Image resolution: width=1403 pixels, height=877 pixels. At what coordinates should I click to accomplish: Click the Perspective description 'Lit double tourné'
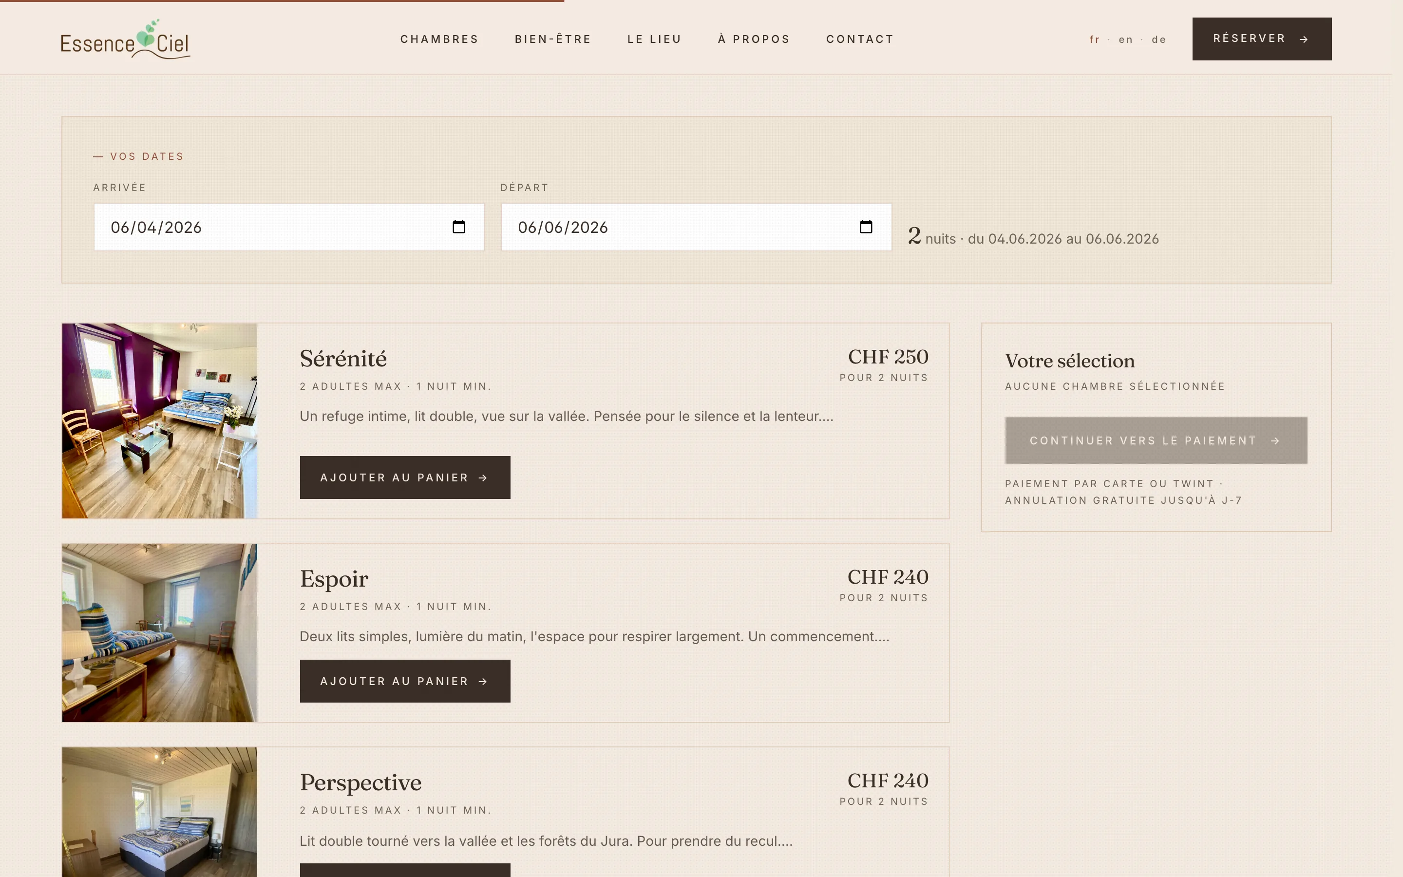point(546,841)
